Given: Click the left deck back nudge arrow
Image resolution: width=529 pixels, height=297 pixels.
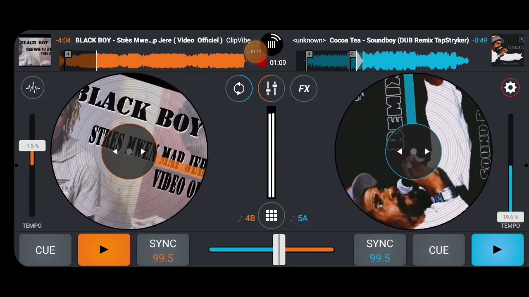Looking at the screenshot, I should [115, 152].
